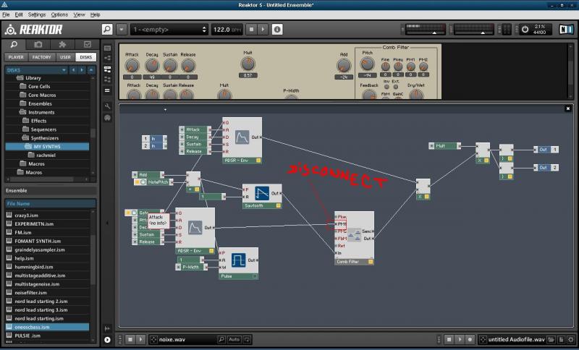
Task: Click the Comb Filter Pitch knob
Action: tap(367, 64)
